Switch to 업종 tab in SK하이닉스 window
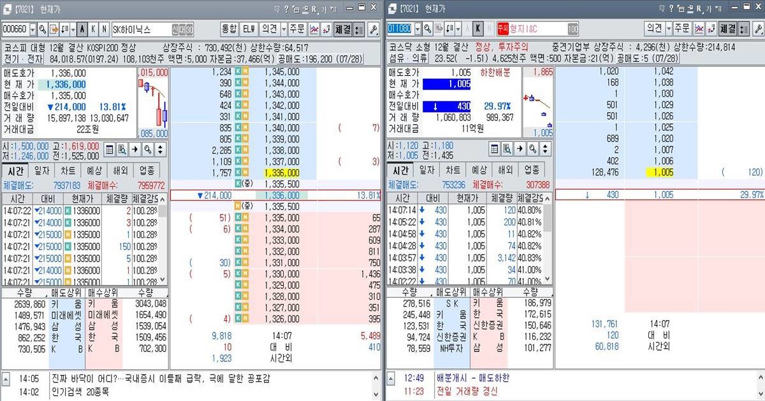Screen dimensions: 765x401 pos(146,171)
